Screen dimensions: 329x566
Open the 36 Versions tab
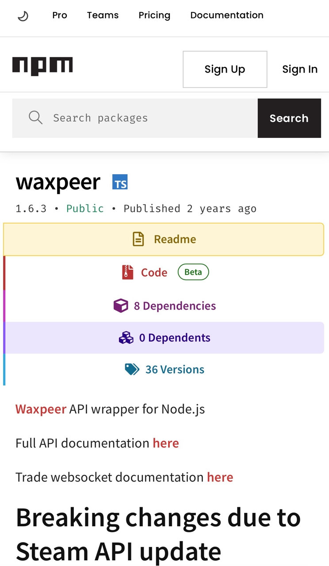pyautogui.click(x=164, y=370)
